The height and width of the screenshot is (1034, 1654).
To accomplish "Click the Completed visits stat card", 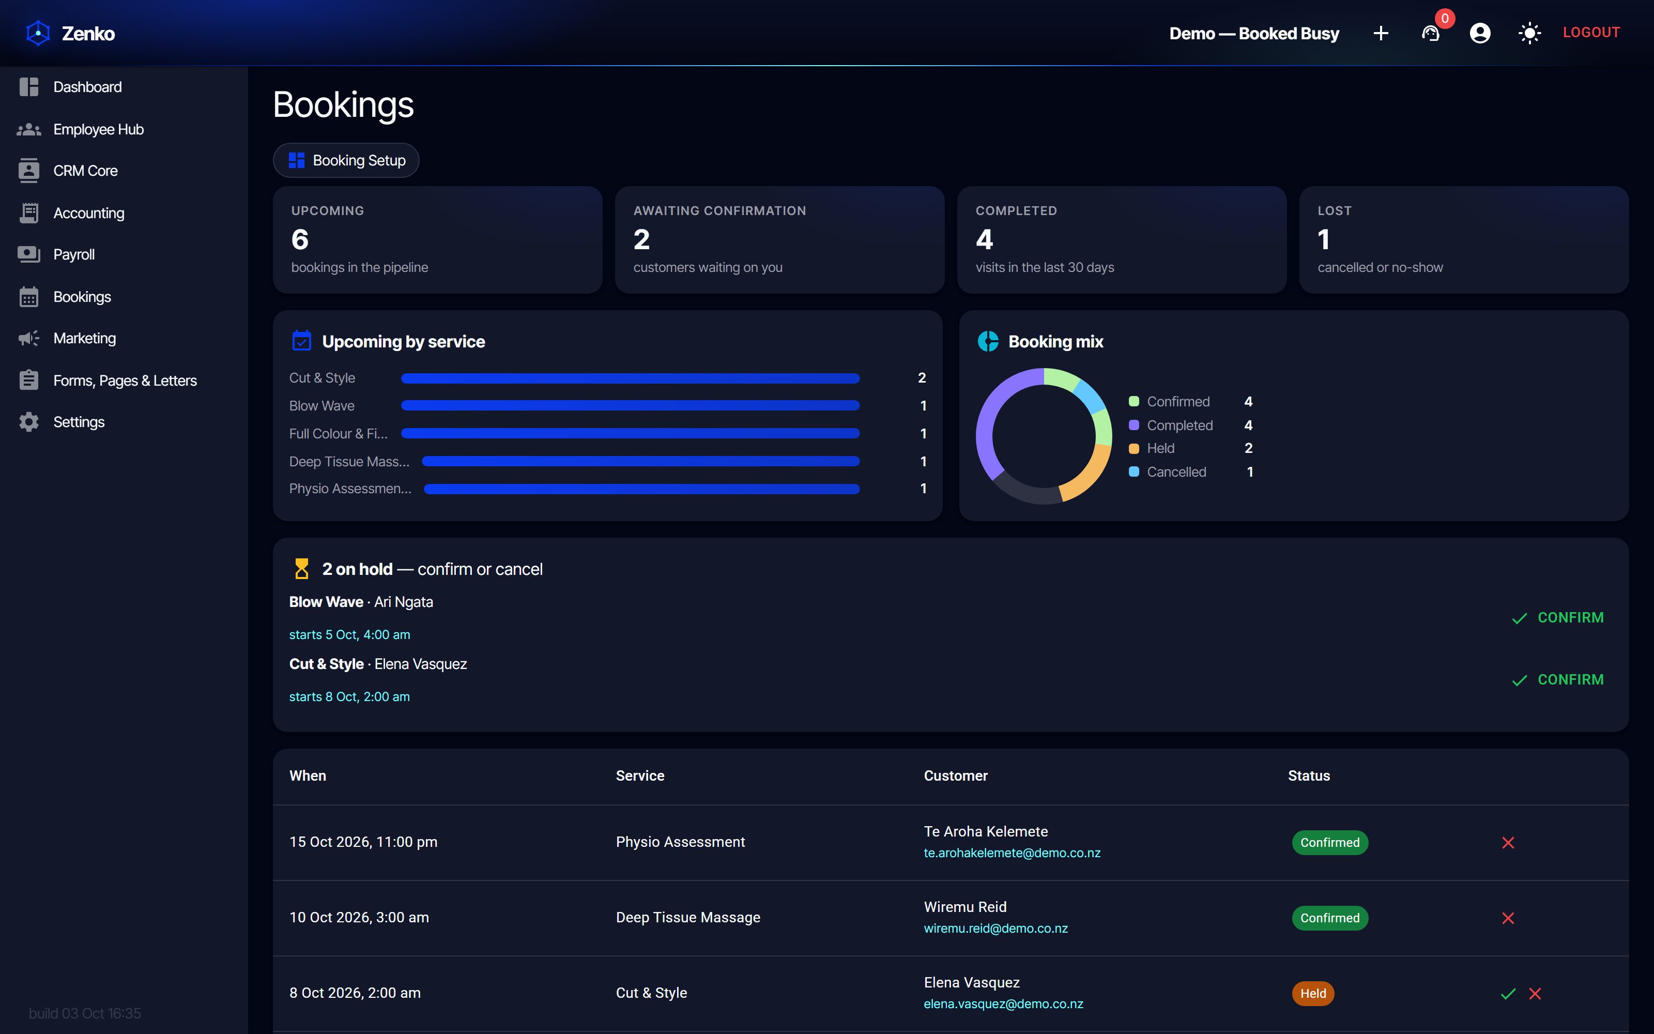I will tap(1122, 239).
